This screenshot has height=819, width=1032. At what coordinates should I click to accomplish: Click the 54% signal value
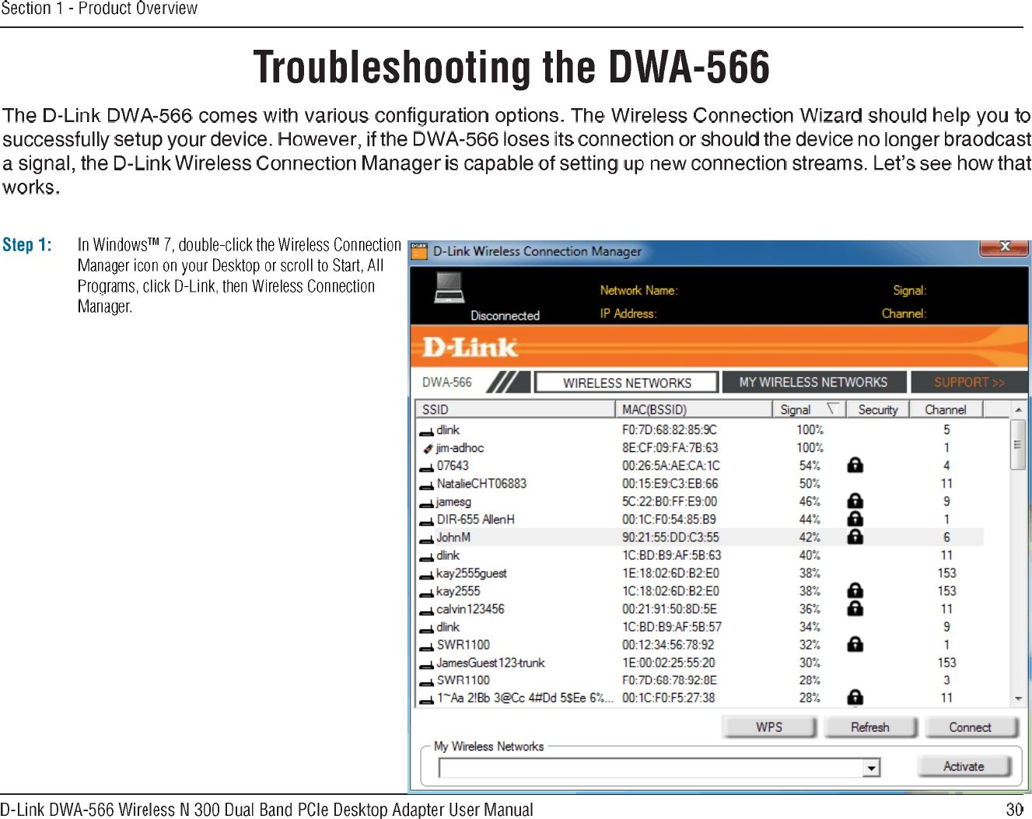pyautogui.click(x=810, y=466)
